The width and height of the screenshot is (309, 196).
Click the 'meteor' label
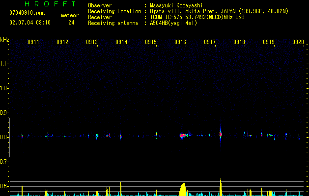click(70, 15)
